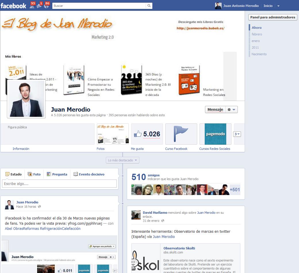Expand the gear settings dropdown beside Mensaje
Viewport: 299px width, 273px height.
pyautogui.click(x=231, y=110)
